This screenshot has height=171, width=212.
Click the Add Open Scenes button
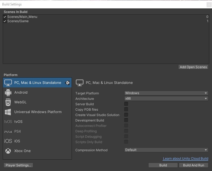(x=193, y=67)
